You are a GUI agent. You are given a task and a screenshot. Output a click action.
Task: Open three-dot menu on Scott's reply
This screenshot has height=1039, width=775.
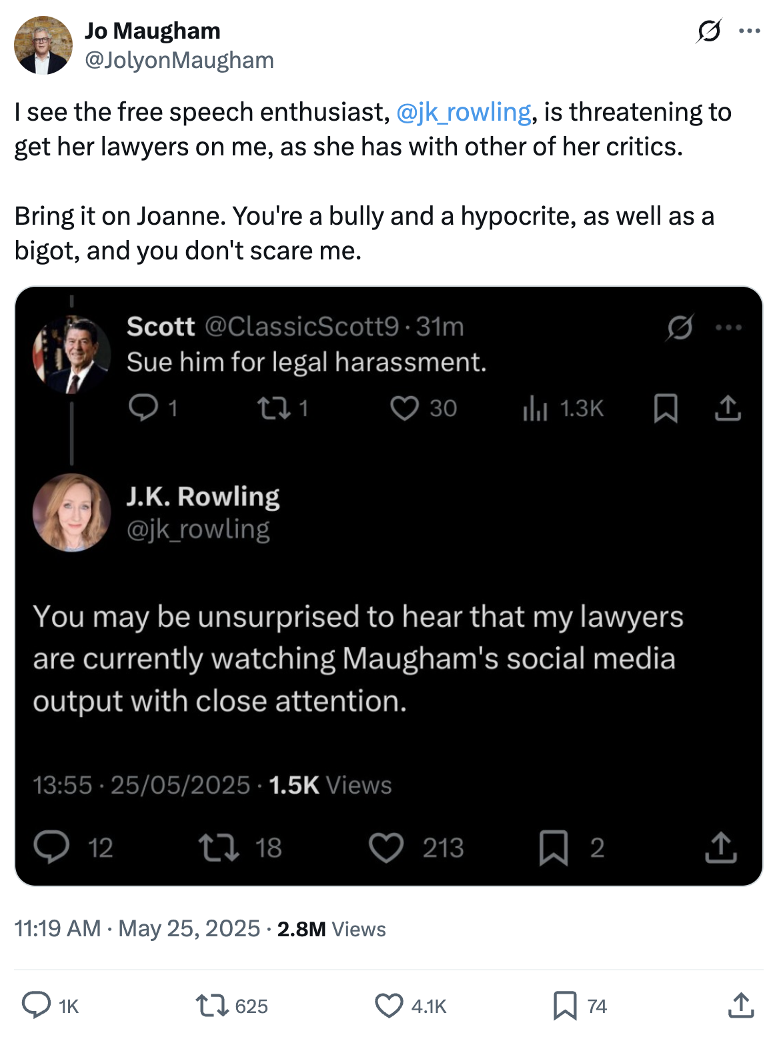pos(728,327)
